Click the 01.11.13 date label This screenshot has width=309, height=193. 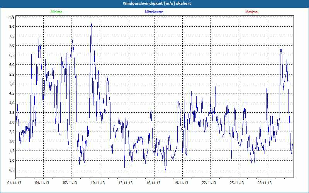coord(14,183)
